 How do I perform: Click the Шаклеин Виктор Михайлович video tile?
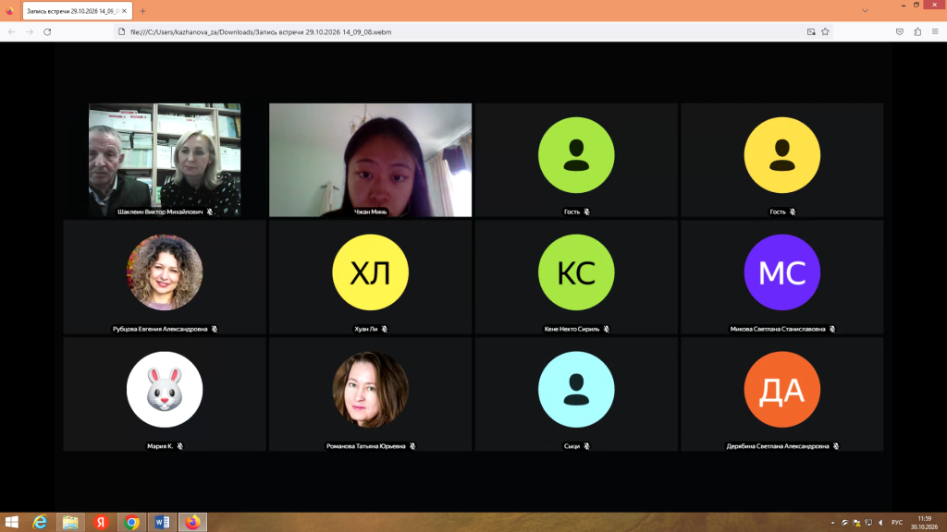165,160
